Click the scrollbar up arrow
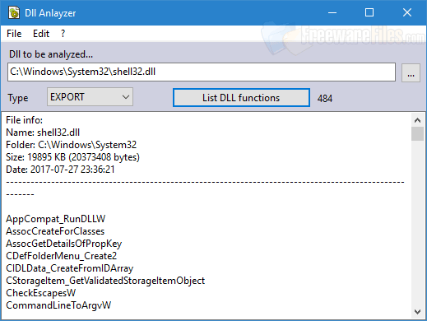Screen dimensions: 427x321 tap(417, 120)
